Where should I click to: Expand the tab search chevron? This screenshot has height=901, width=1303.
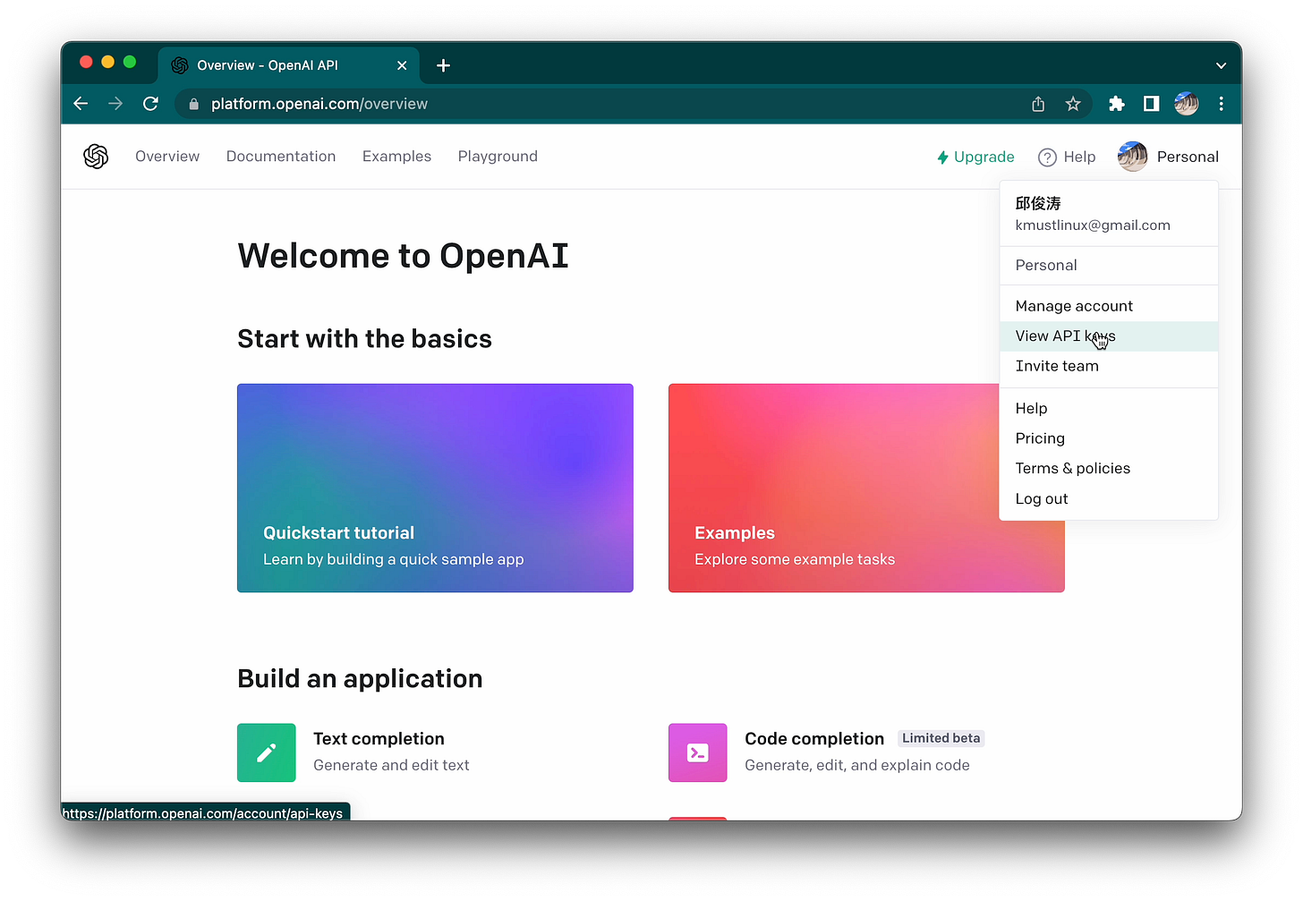[x=1221, y=65]
